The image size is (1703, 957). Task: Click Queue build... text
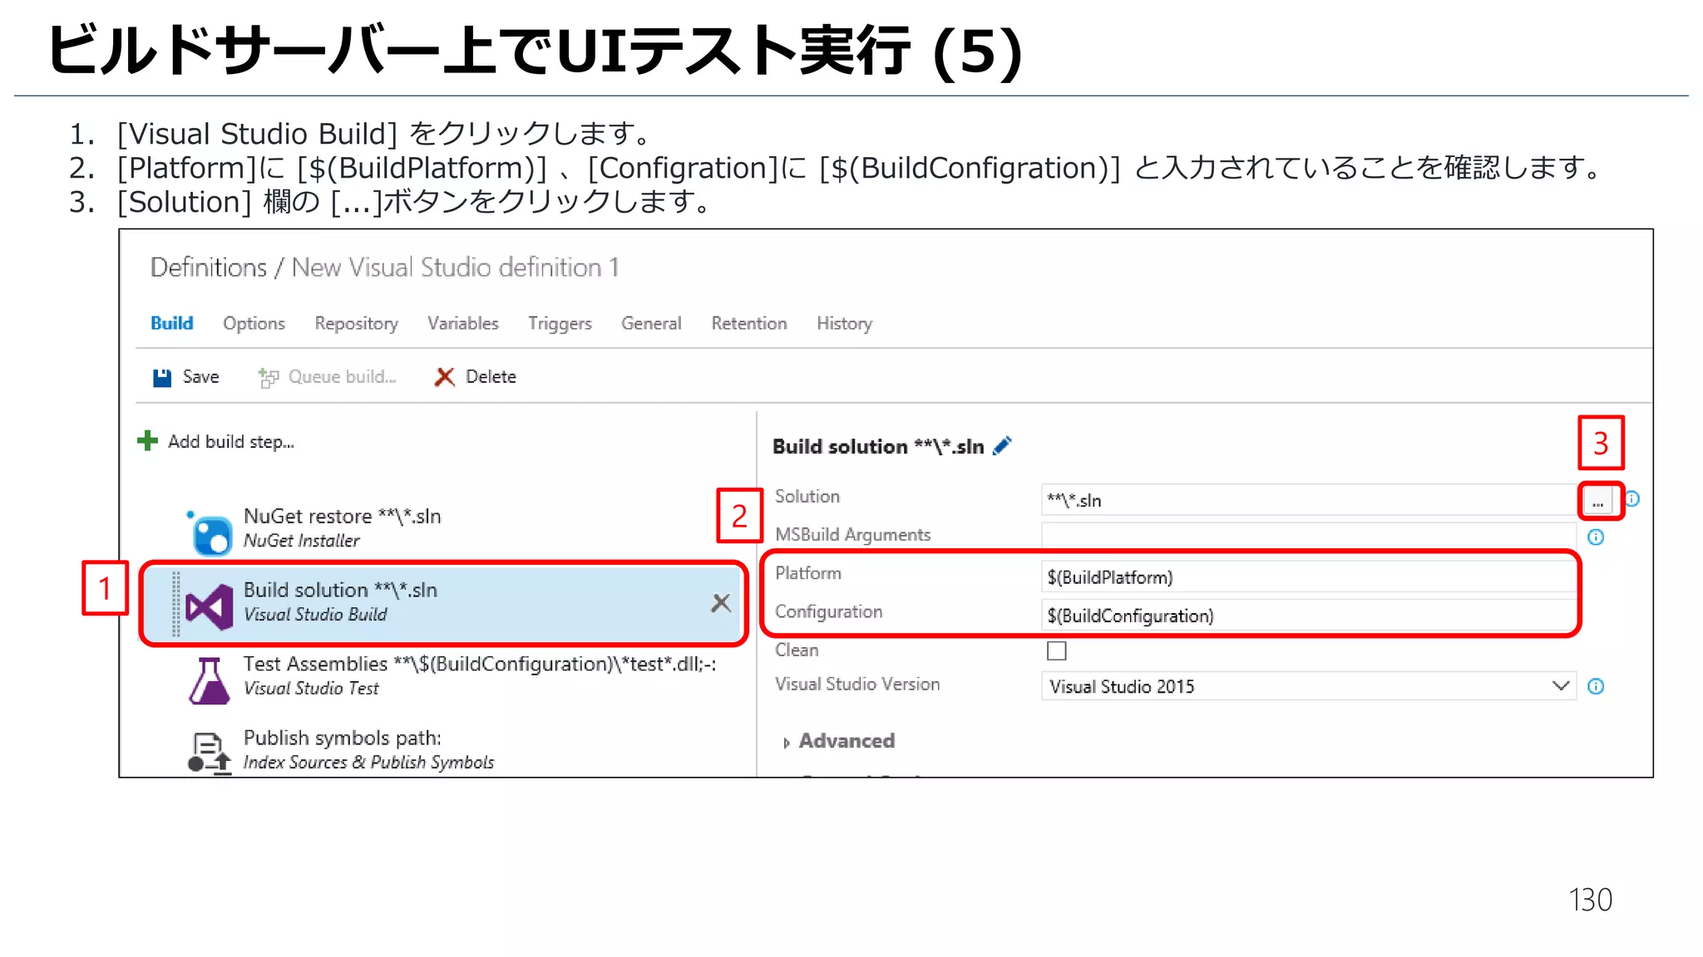pos(343,377)
